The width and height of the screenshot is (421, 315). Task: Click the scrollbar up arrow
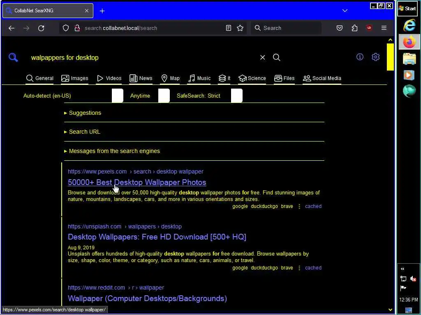390,40
